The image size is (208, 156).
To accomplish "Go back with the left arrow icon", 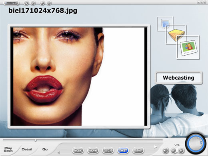I will 42,3.
